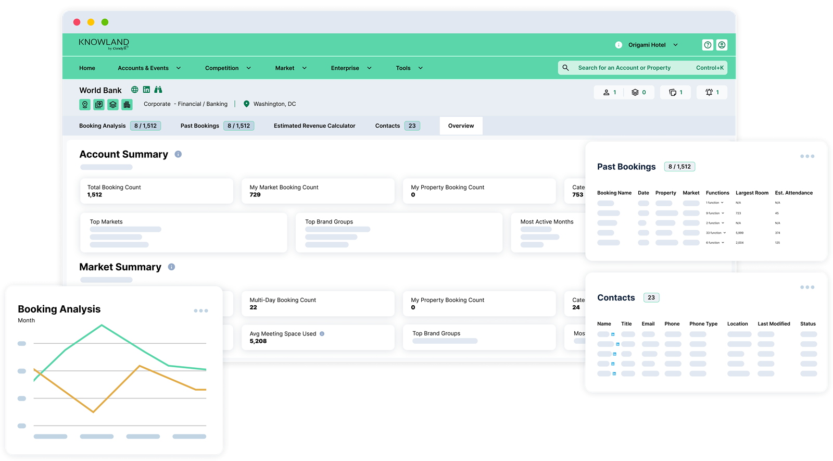The image size is (833, 461).
Task: Click the binoculars icon beside World Bank
Action: 158,90
